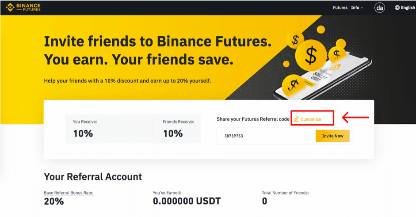416x217 pixels.
Task: Click the 0.000000 USDT earned value
Action: pos(187,201)
